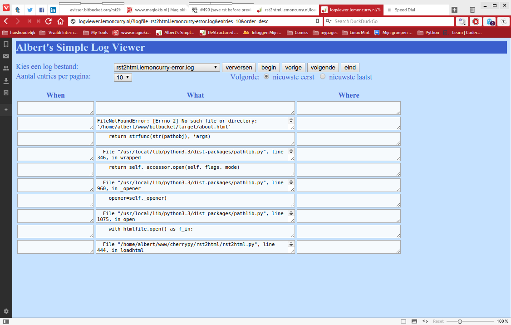511x325 pixels.
Task: Open 'Learn | Codec...' bookmark
Action: tap(462, 33)
